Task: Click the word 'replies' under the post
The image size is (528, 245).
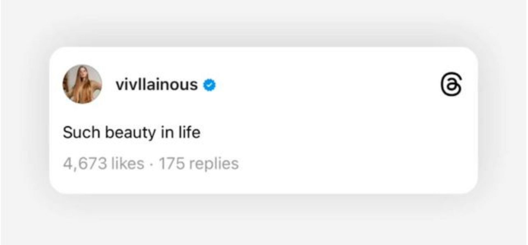Action: 214,164
